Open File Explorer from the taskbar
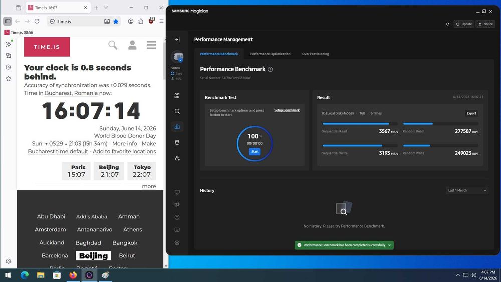 41,275
